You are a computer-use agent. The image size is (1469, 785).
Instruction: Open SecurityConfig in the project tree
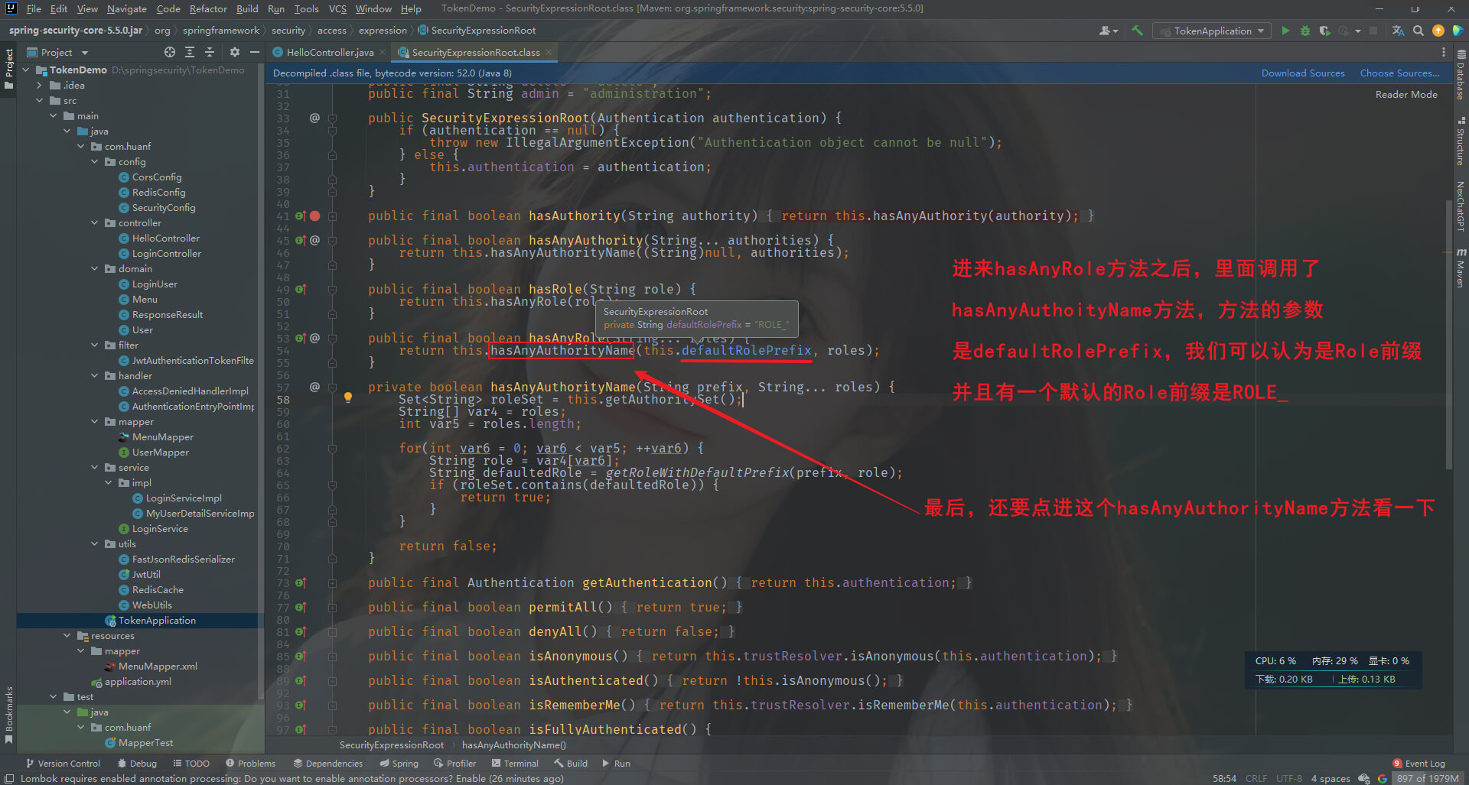coord(164,208)
